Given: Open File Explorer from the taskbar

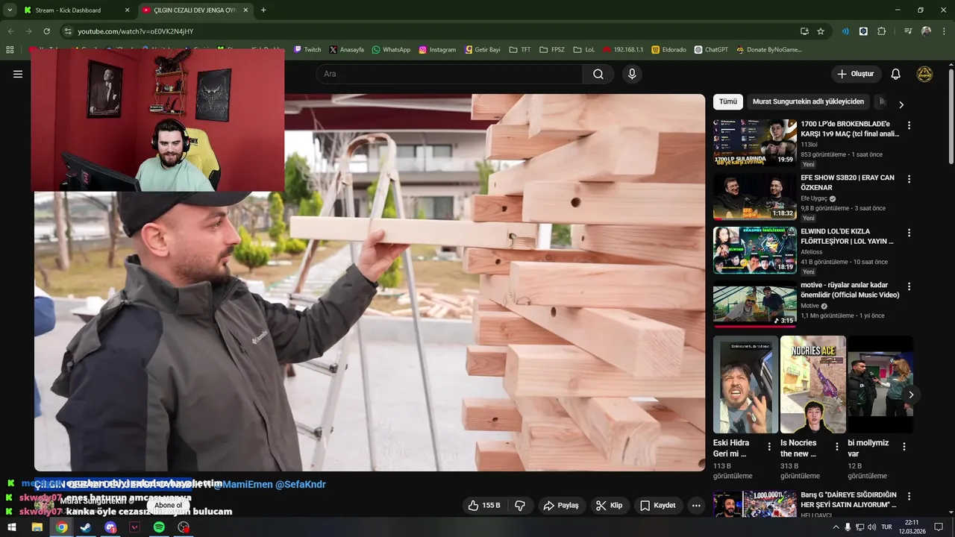Looking at the screenshot, I should [x=37, y=527].
